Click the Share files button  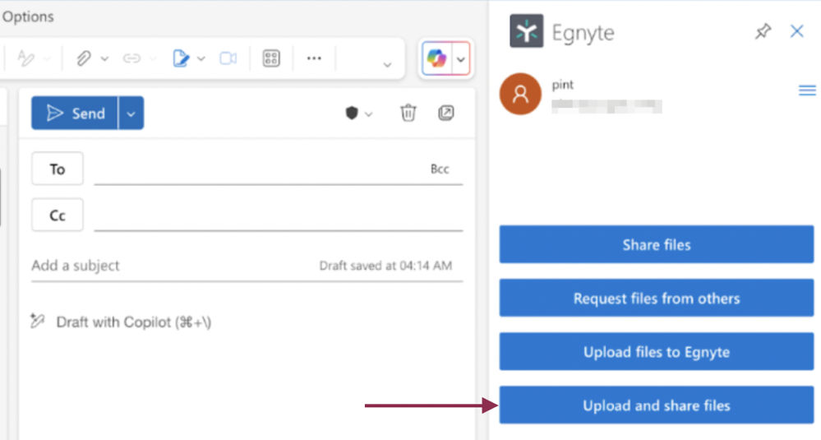657,244
